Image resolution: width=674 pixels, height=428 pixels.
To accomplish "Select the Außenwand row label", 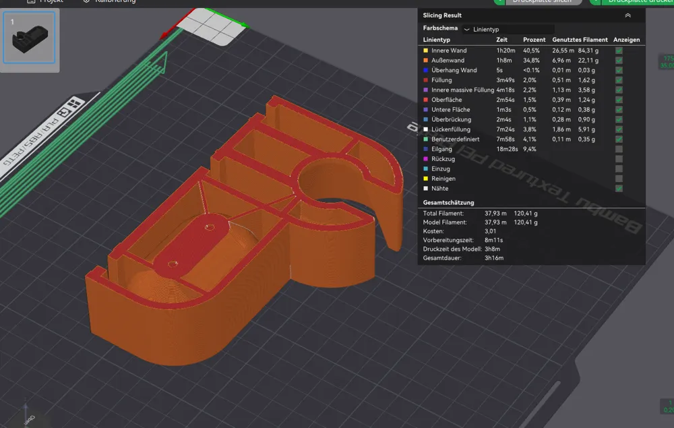I will click(x=448, y=60).
